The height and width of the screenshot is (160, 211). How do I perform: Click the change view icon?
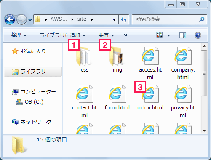pyautogui.click(x=160, y=35)
